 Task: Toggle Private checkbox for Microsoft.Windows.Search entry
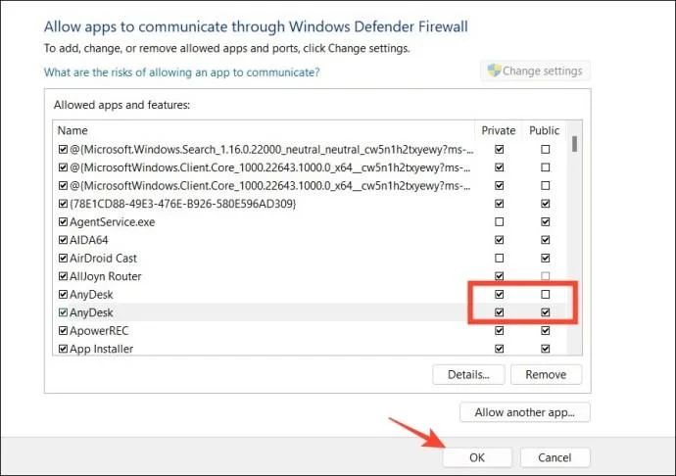[x=500, y=149]
